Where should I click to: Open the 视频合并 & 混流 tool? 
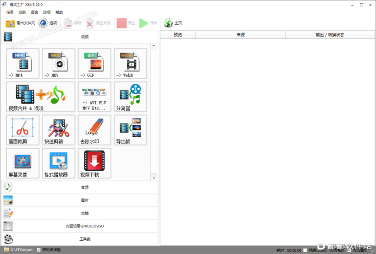point(40,97)
